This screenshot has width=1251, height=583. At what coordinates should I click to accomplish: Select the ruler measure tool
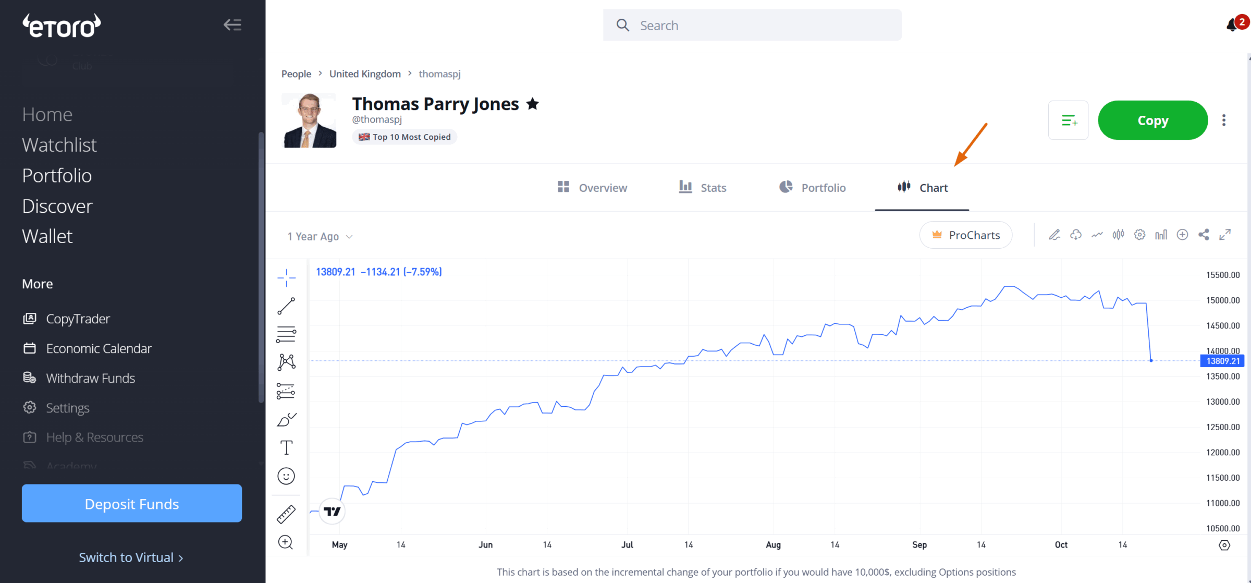point(286,514)
